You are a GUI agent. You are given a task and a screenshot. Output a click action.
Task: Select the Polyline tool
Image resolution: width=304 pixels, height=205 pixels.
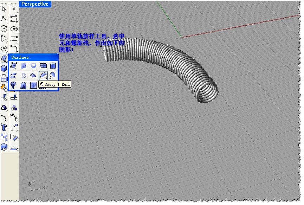[x=4, y=19]
